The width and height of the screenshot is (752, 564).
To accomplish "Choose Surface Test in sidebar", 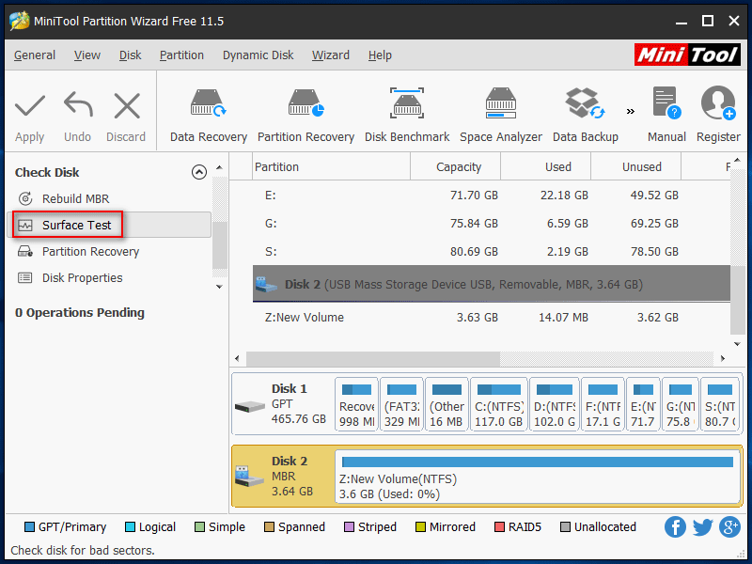I will 109,225.
